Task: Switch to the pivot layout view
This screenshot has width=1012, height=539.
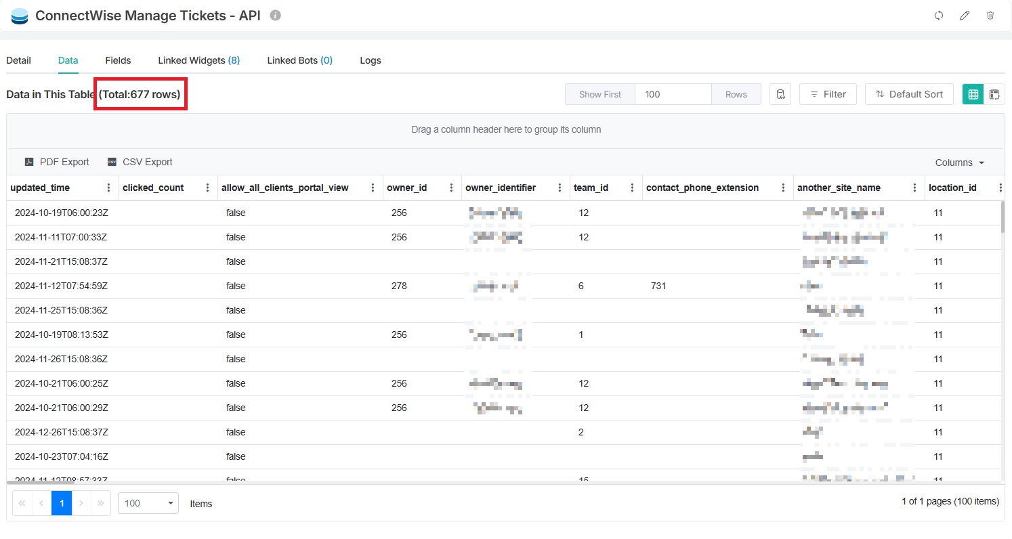Action: pos(994,94)
